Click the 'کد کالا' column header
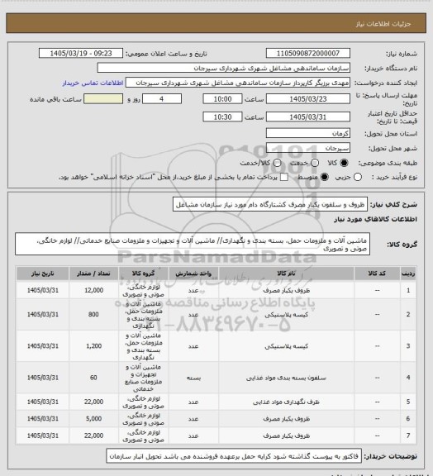Viewport: 433px width, 476px height. point(377,274)
